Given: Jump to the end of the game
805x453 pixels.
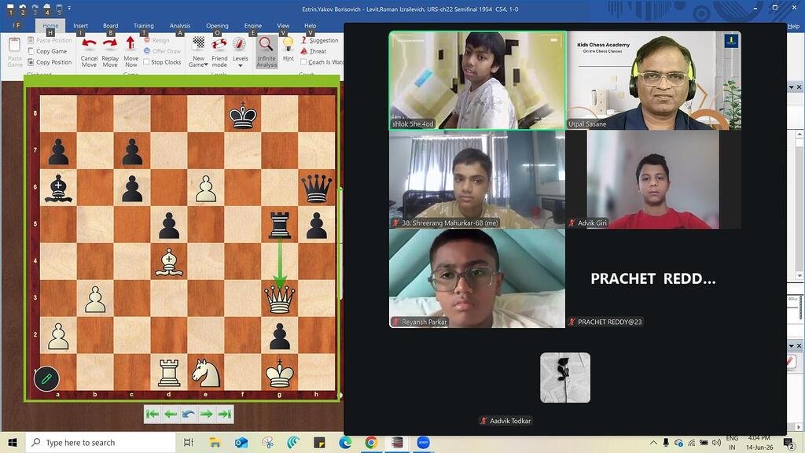Looking at the screenshot, I should [224, 414].
